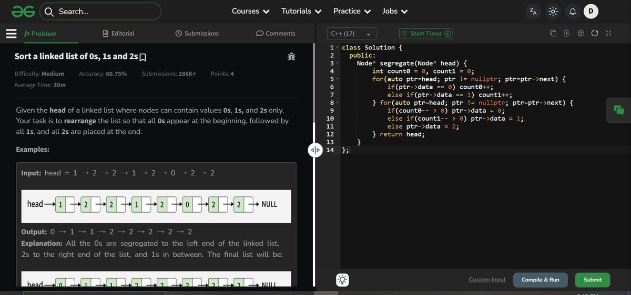Screen dimensions: 631x295
Task: Collapse code fold arrow at line 5
Action: point(338,79)
